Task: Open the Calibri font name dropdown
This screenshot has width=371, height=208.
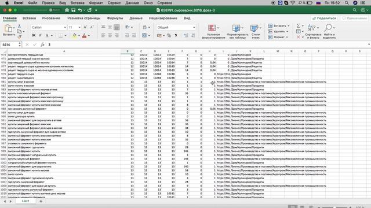Action: click(x=64, y=27)
